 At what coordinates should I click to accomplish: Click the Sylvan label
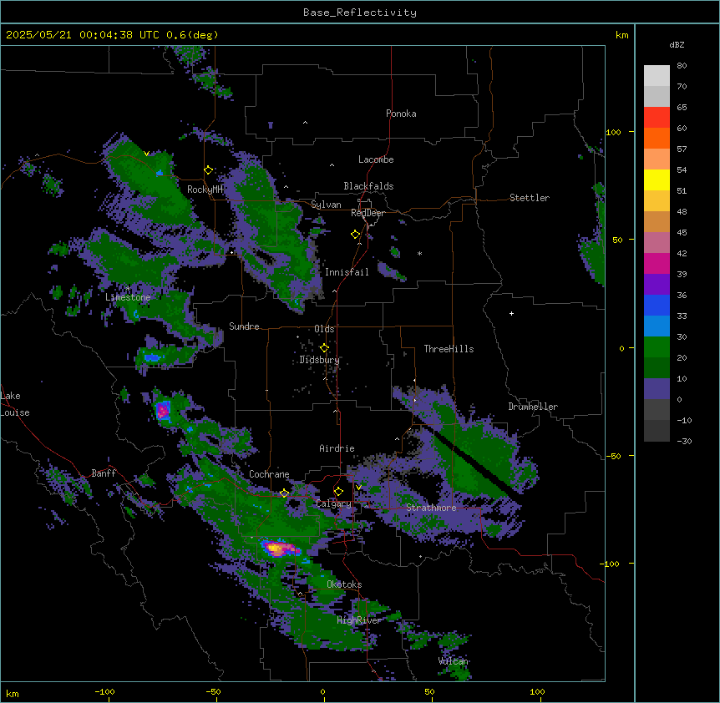point(326,205)
